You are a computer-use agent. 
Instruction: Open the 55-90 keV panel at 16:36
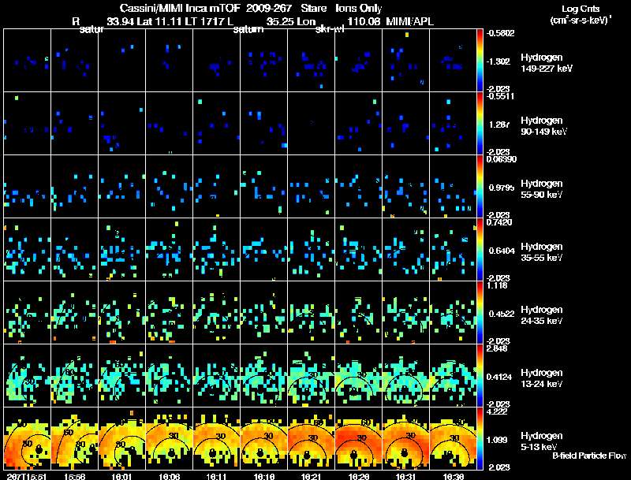point(453,187)
